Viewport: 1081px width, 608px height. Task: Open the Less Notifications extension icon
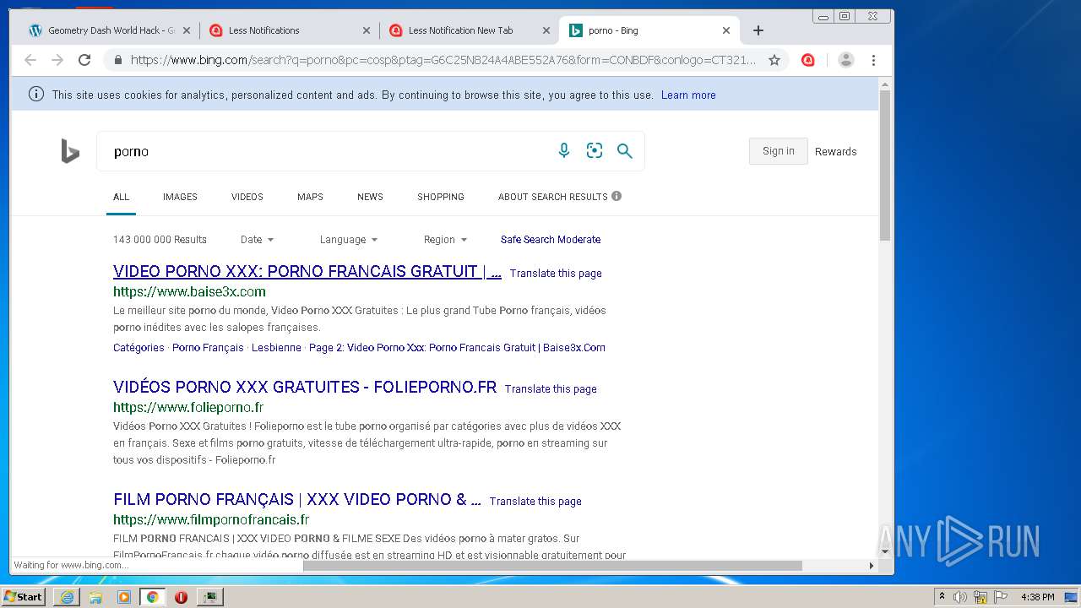coord(808,60)
